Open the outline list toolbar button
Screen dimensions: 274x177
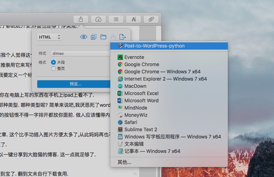point(116,19)
